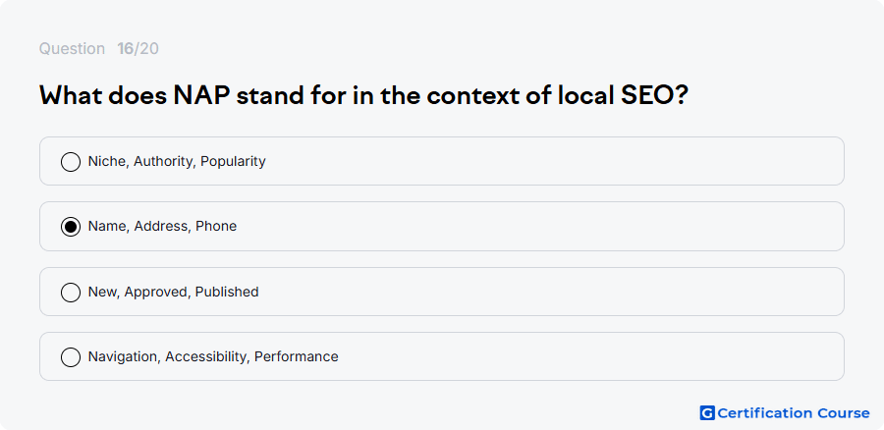
Task: Click the "Name, Address, Phone" answer label
Action: pyautogui.click(x=162, y=226)
